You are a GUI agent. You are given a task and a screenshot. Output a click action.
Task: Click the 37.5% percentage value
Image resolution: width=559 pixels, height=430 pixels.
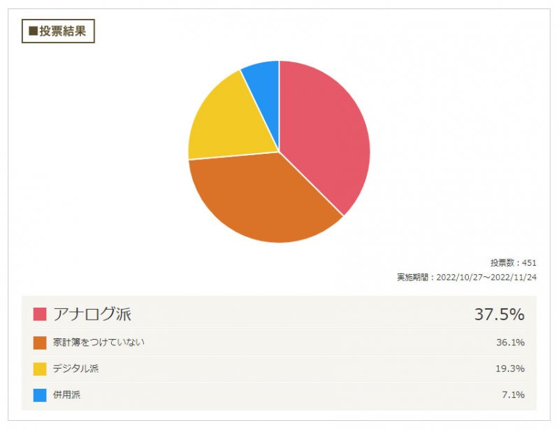click(499, 315)
